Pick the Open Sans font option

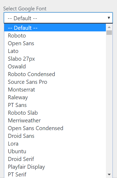tap(55, 43)
